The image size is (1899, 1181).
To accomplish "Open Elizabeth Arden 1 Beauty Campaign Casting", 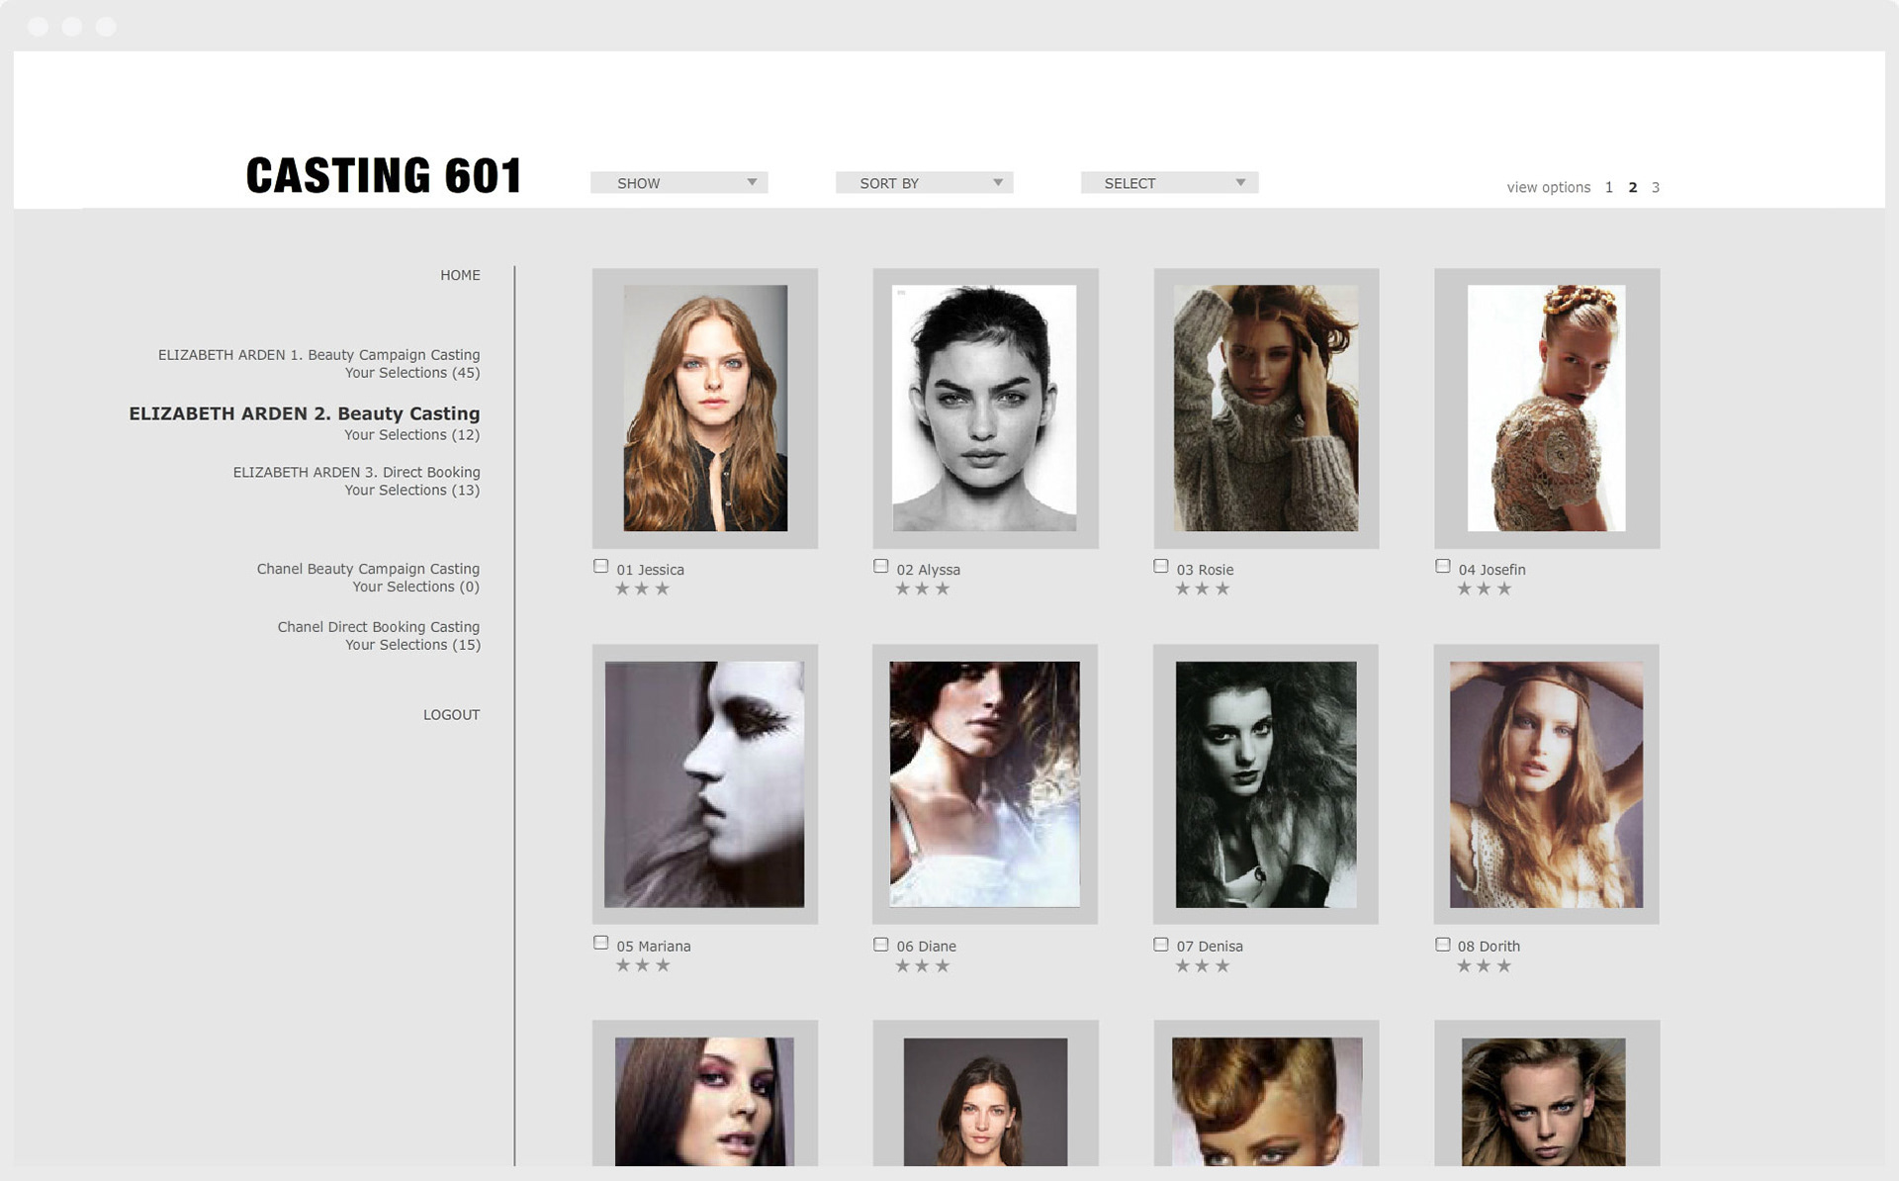I will [x=318, y=355].
